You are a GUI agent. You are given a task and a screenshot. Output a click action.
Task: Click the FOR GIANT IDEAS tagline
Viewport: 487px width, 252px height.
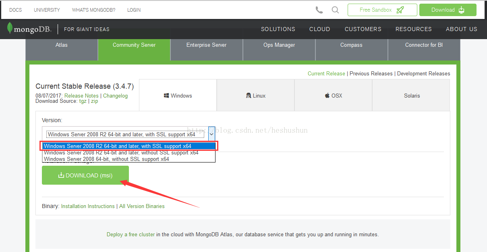click(87, 29)
